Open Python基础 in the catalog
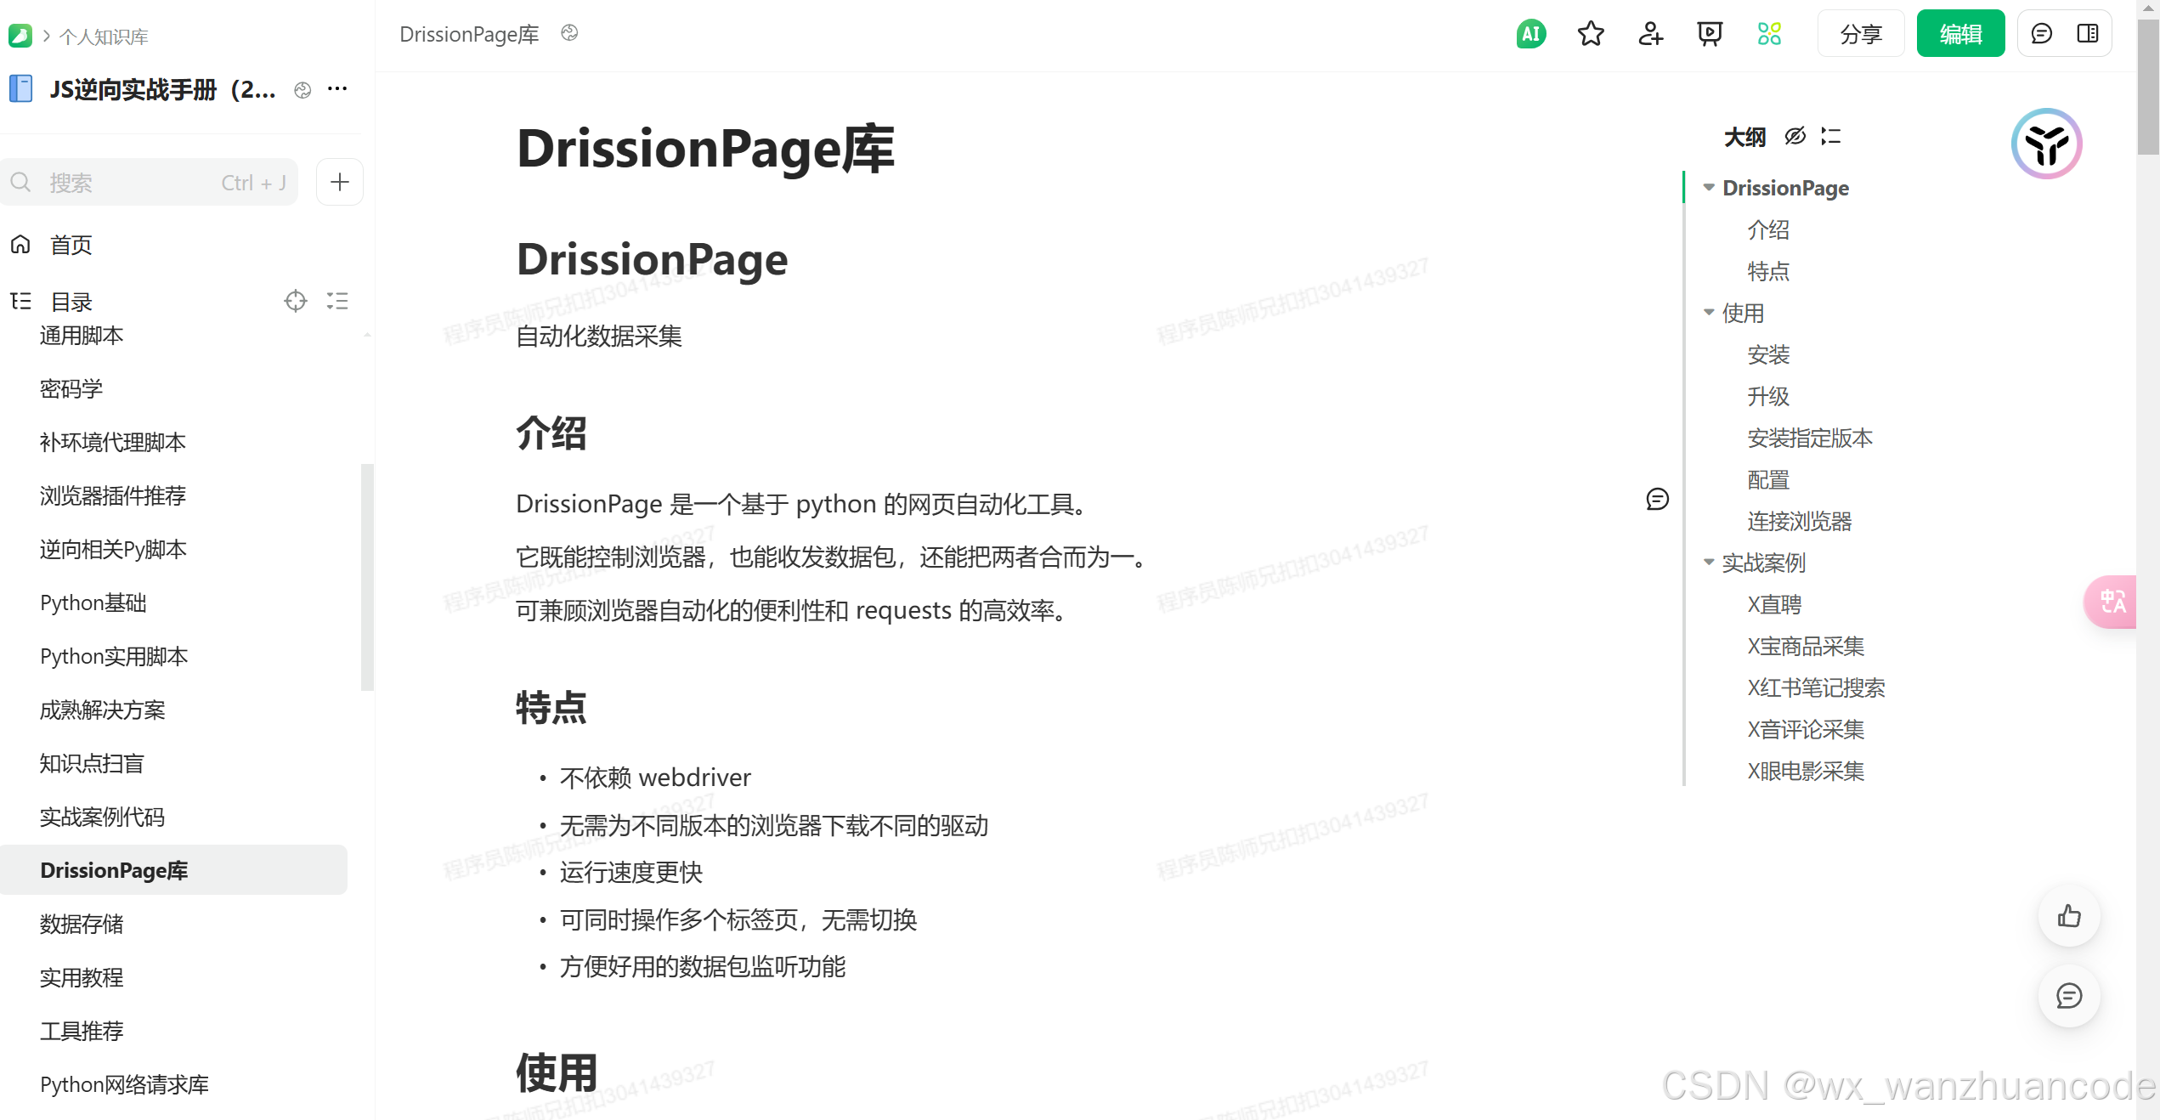 93,602
